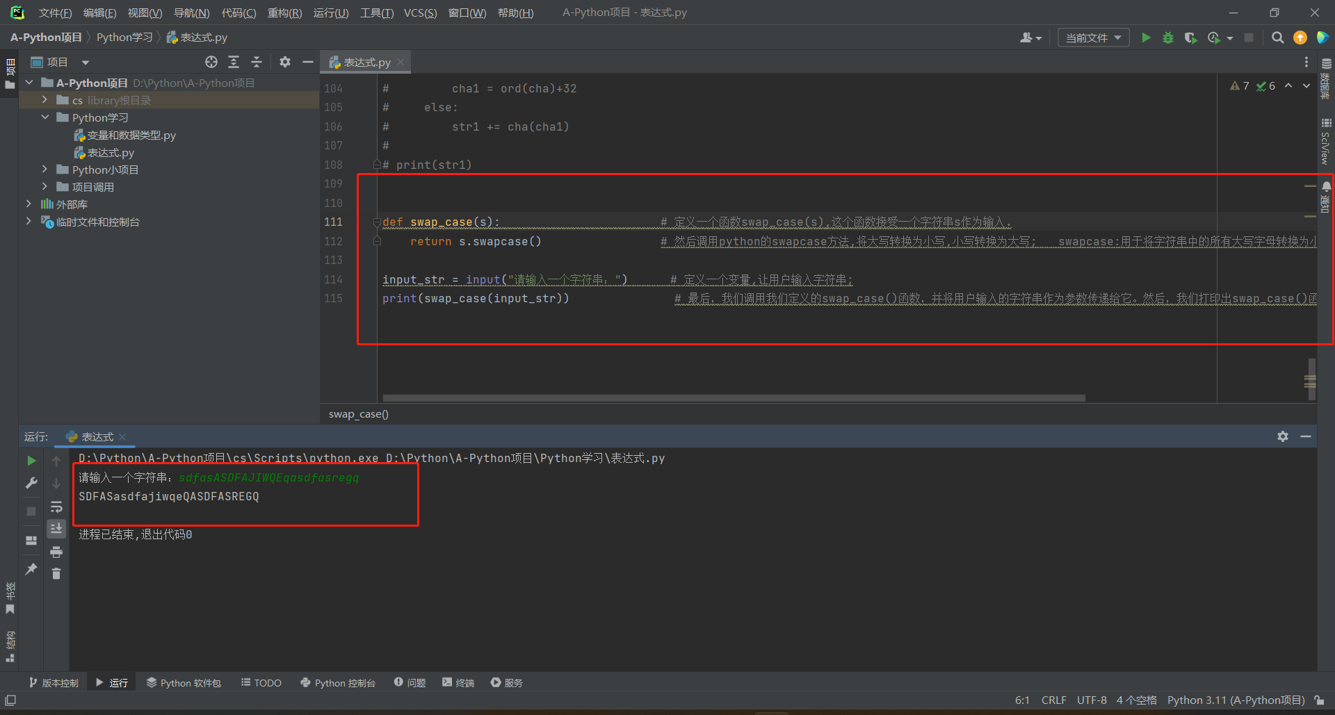Open the 当前文件 run configuration dropdown
This screenshot has height=715, width=1335.
(x=1093, y=38)
